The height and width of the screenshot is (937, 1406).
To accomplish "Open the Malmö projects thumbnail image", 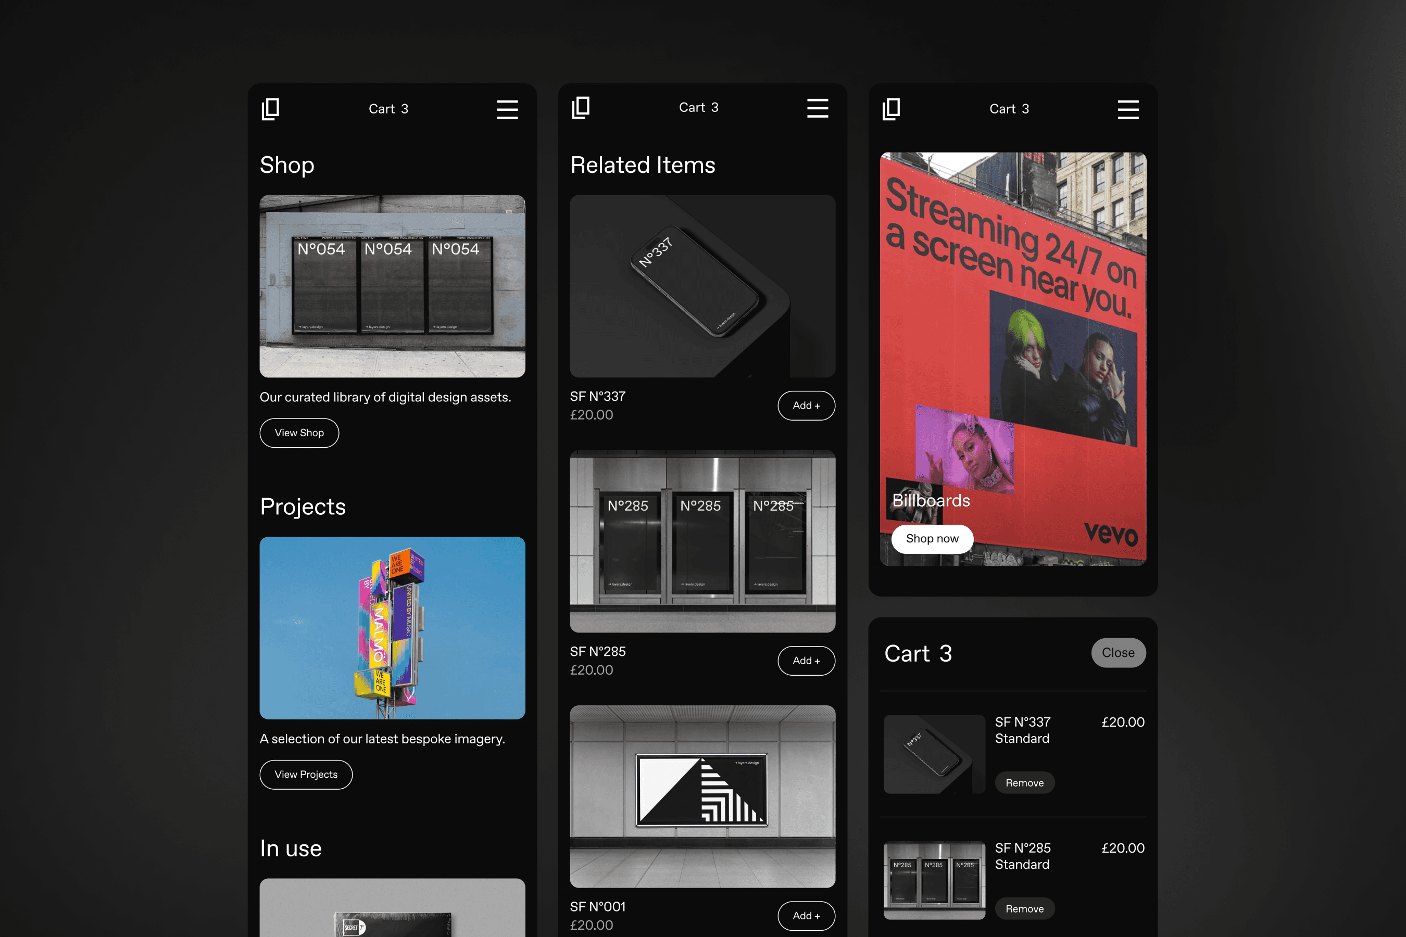I will 392,627.
